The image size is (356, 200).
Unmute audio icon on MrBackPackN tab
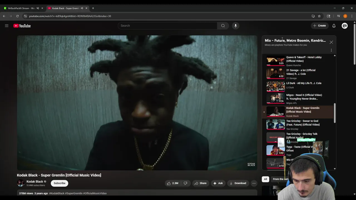38,8
